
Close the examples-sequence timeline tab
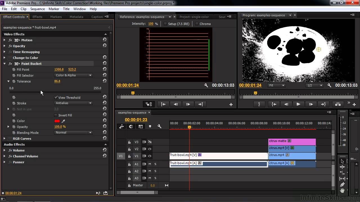point(149,112)
